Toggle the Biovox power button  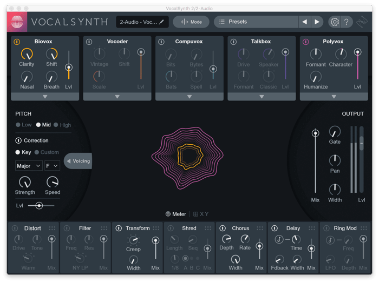pyautogui.click(x=17, y=42)
